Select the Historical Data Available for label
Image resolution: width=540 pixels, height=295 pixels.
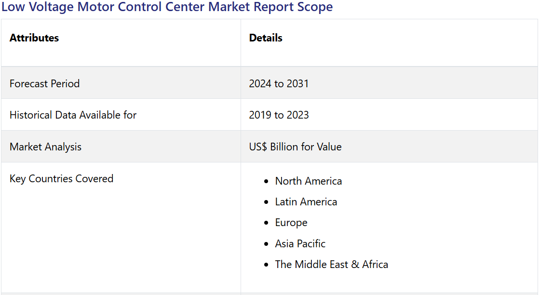[73, 115]
